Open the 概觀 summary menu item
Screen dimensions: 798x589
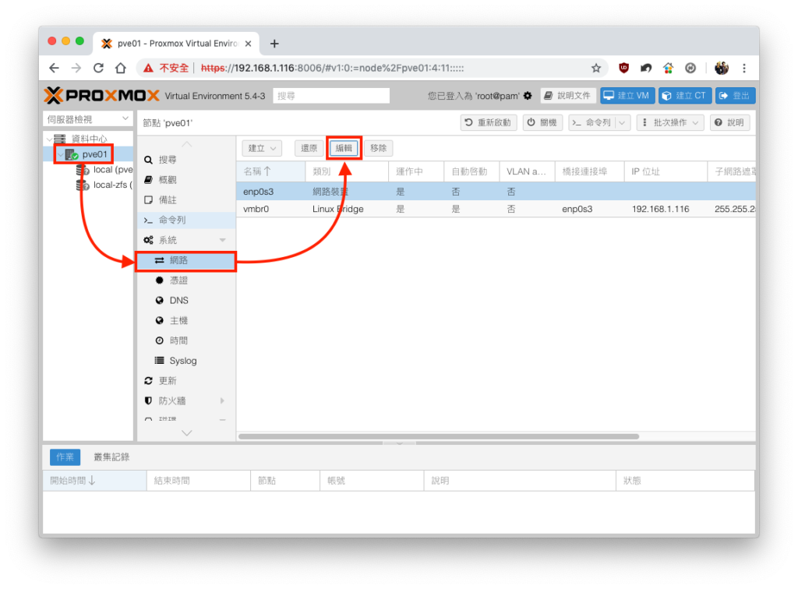click(x=186, y=180)
